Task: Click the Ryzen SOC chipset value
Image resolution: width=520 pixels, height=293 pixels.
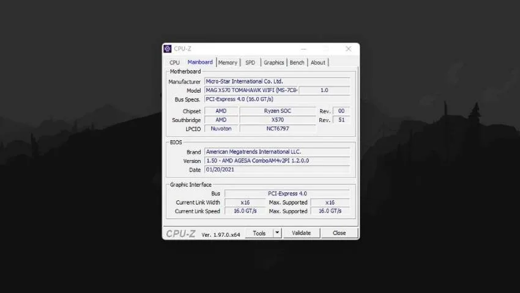Action: tap(278, 111)
